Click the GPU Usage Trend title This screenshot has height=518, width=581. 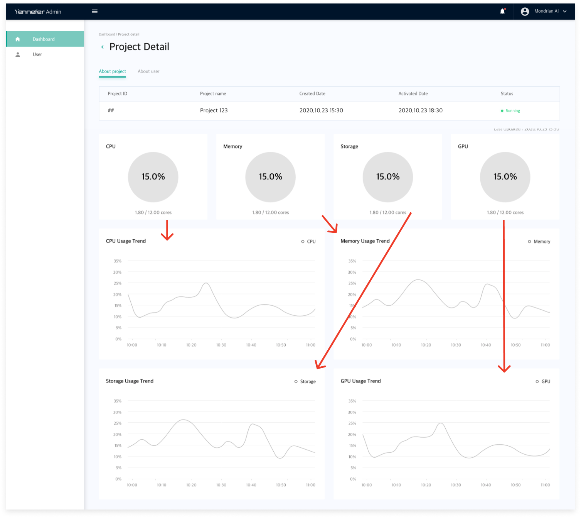360,381
